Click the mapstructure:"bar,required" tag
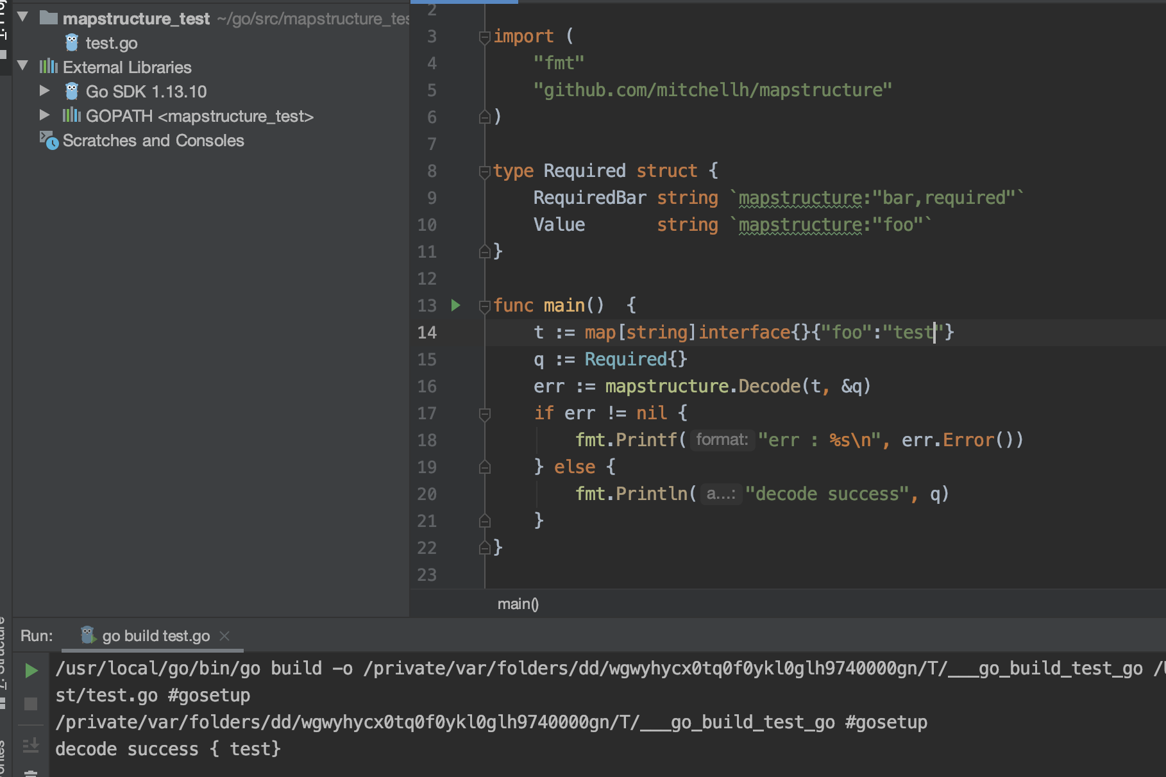 coord(877,197)
